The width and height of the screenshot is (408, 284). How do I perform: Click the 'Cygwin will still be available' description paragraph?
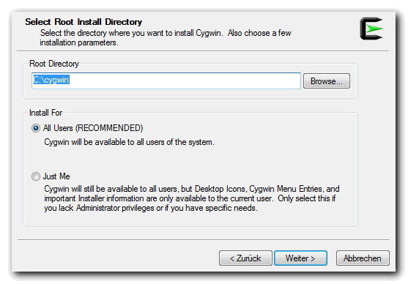192,198
